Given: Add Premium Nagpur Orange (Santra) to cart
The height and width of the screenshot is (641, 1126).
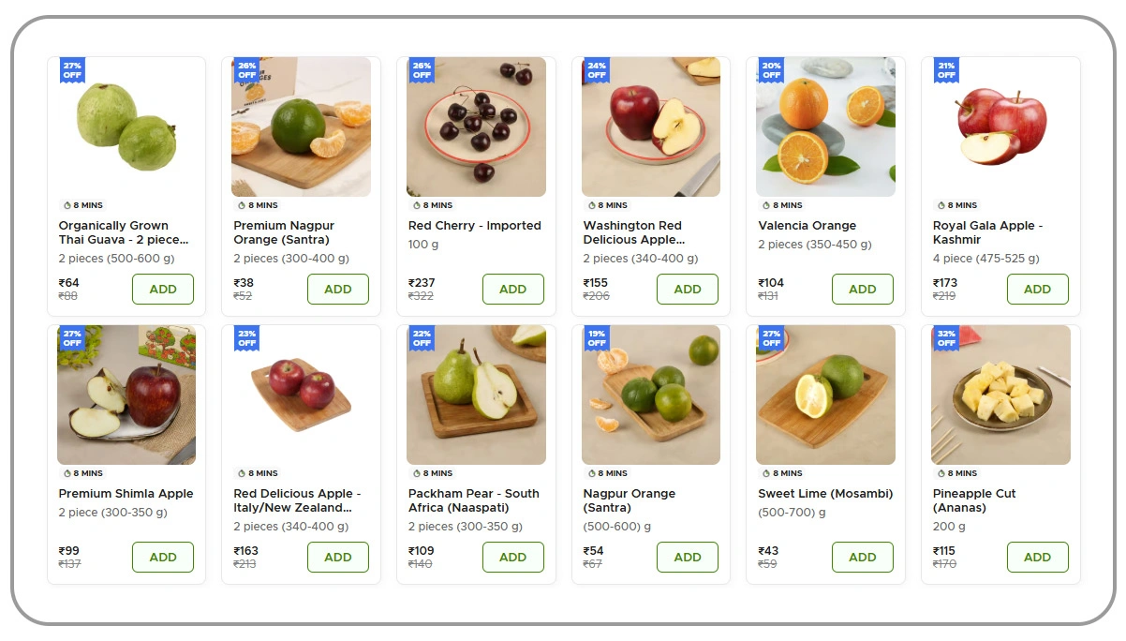Looking at the screenshot, I should coord(337,289).
